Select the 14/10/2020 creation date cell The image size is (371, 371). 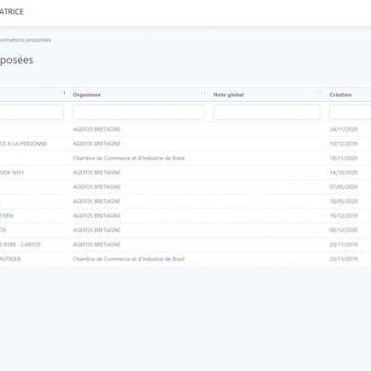click(x=343, y=173)
